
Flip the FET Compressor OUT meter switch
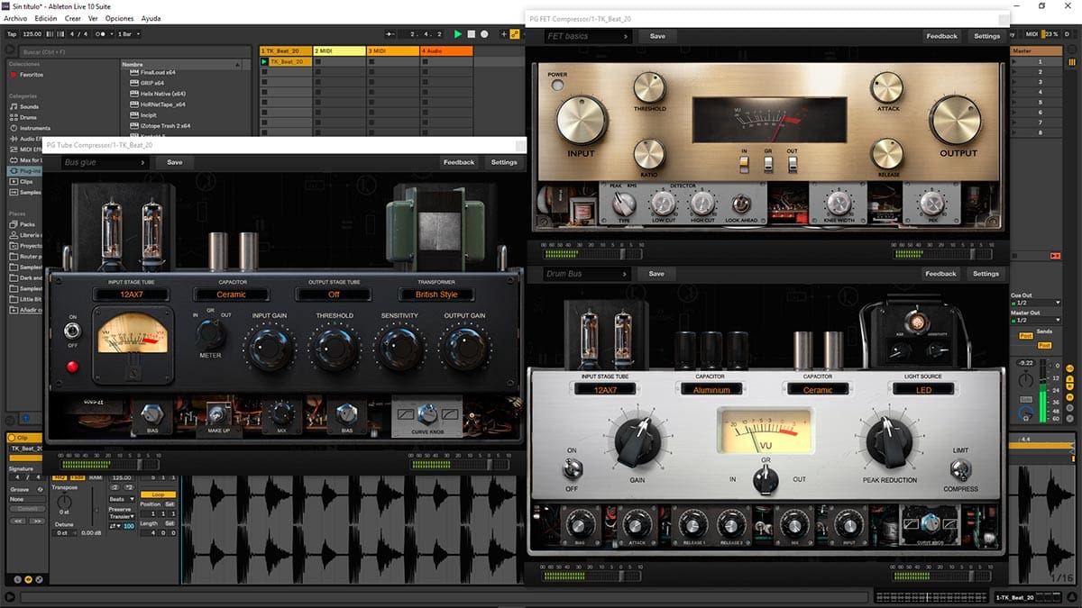pyautogui.click(x=792, y=163)
